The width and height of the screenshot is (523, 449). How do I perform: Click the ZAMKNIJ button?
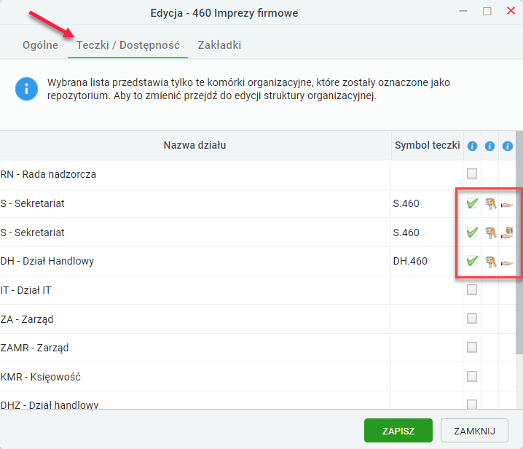tap(474, 431)
